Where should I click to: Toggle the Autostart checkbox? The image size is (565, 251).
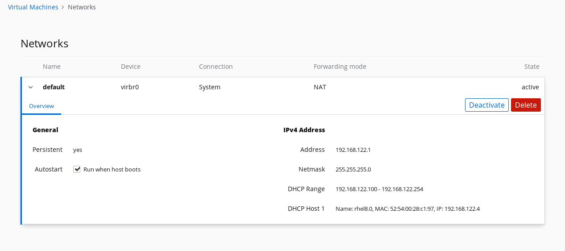77,169
